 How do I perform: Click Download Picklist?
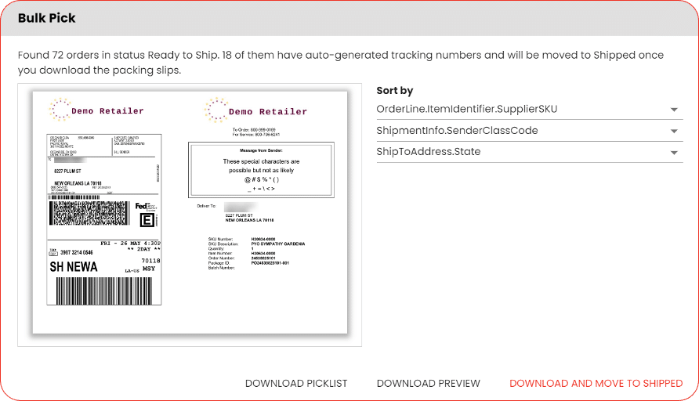[296, 384]
